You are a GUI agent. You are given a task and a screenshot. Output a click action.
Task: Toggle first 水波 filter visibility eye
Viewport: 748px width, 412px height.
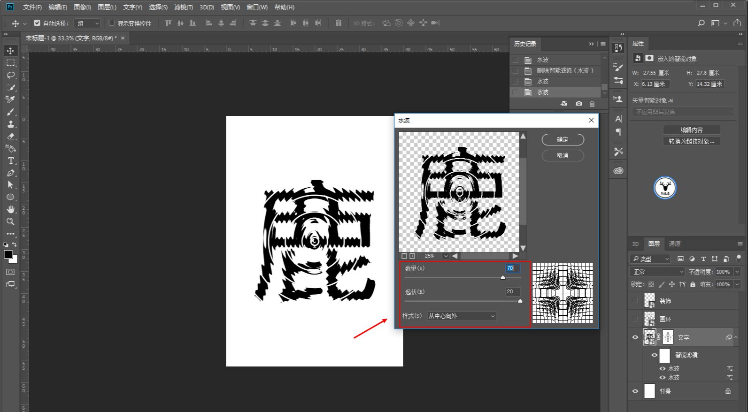click(663, 369)
